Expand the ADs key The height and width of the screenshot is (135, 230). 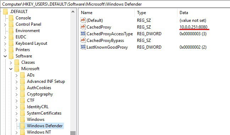click(x=16, y=75)
